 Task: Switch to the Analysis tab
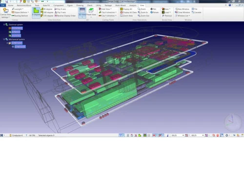tap(133, 5)
